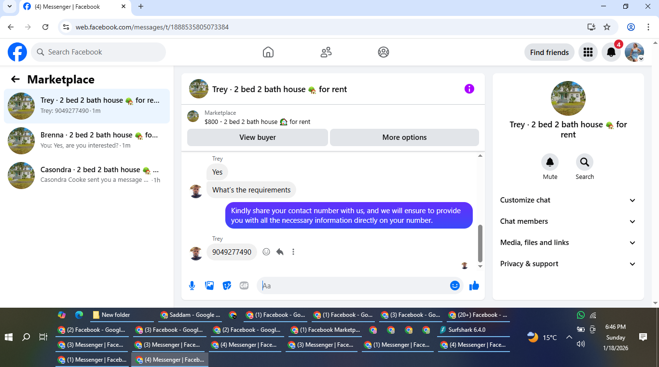Open Surfshark 6.4.0 from taskbar

pyautogui.click(x=473, y=330)
